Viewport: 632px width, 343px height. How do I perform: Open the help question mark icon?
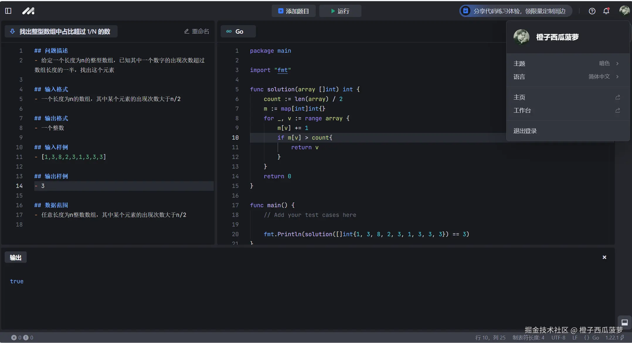click(592, 11)
